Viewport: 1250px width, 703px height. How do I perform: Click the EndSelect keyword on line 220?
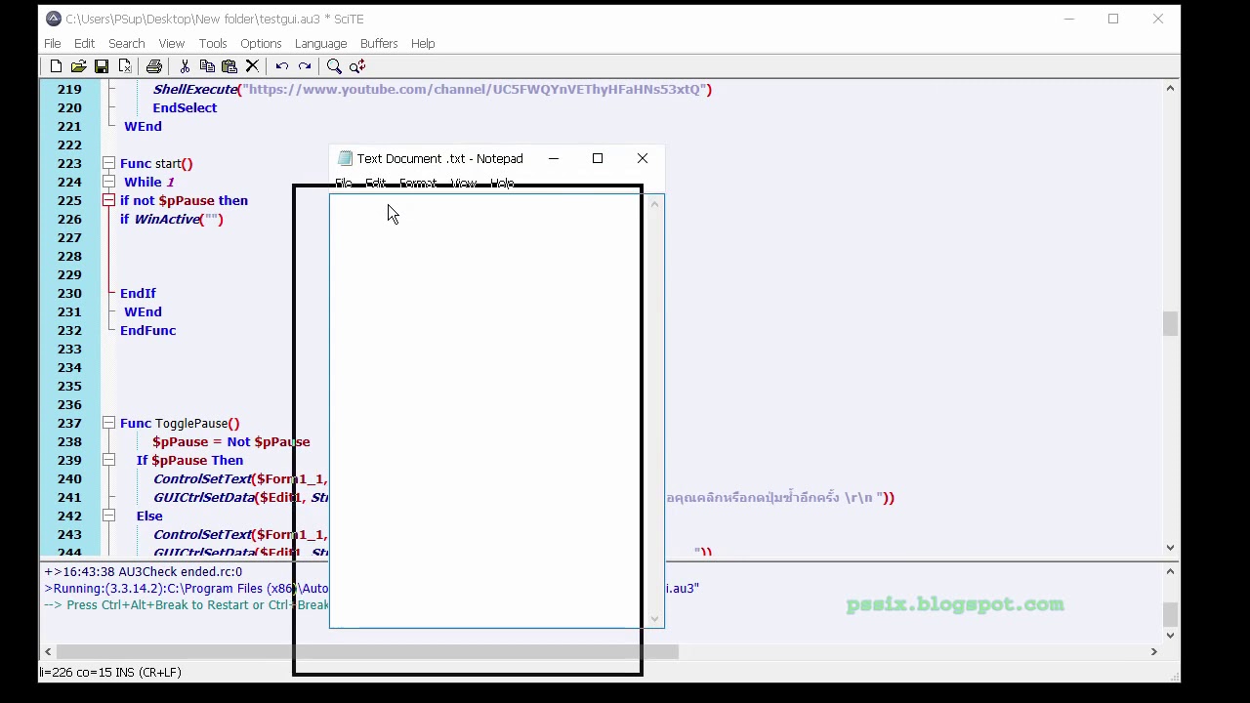(x=185, y=107)
